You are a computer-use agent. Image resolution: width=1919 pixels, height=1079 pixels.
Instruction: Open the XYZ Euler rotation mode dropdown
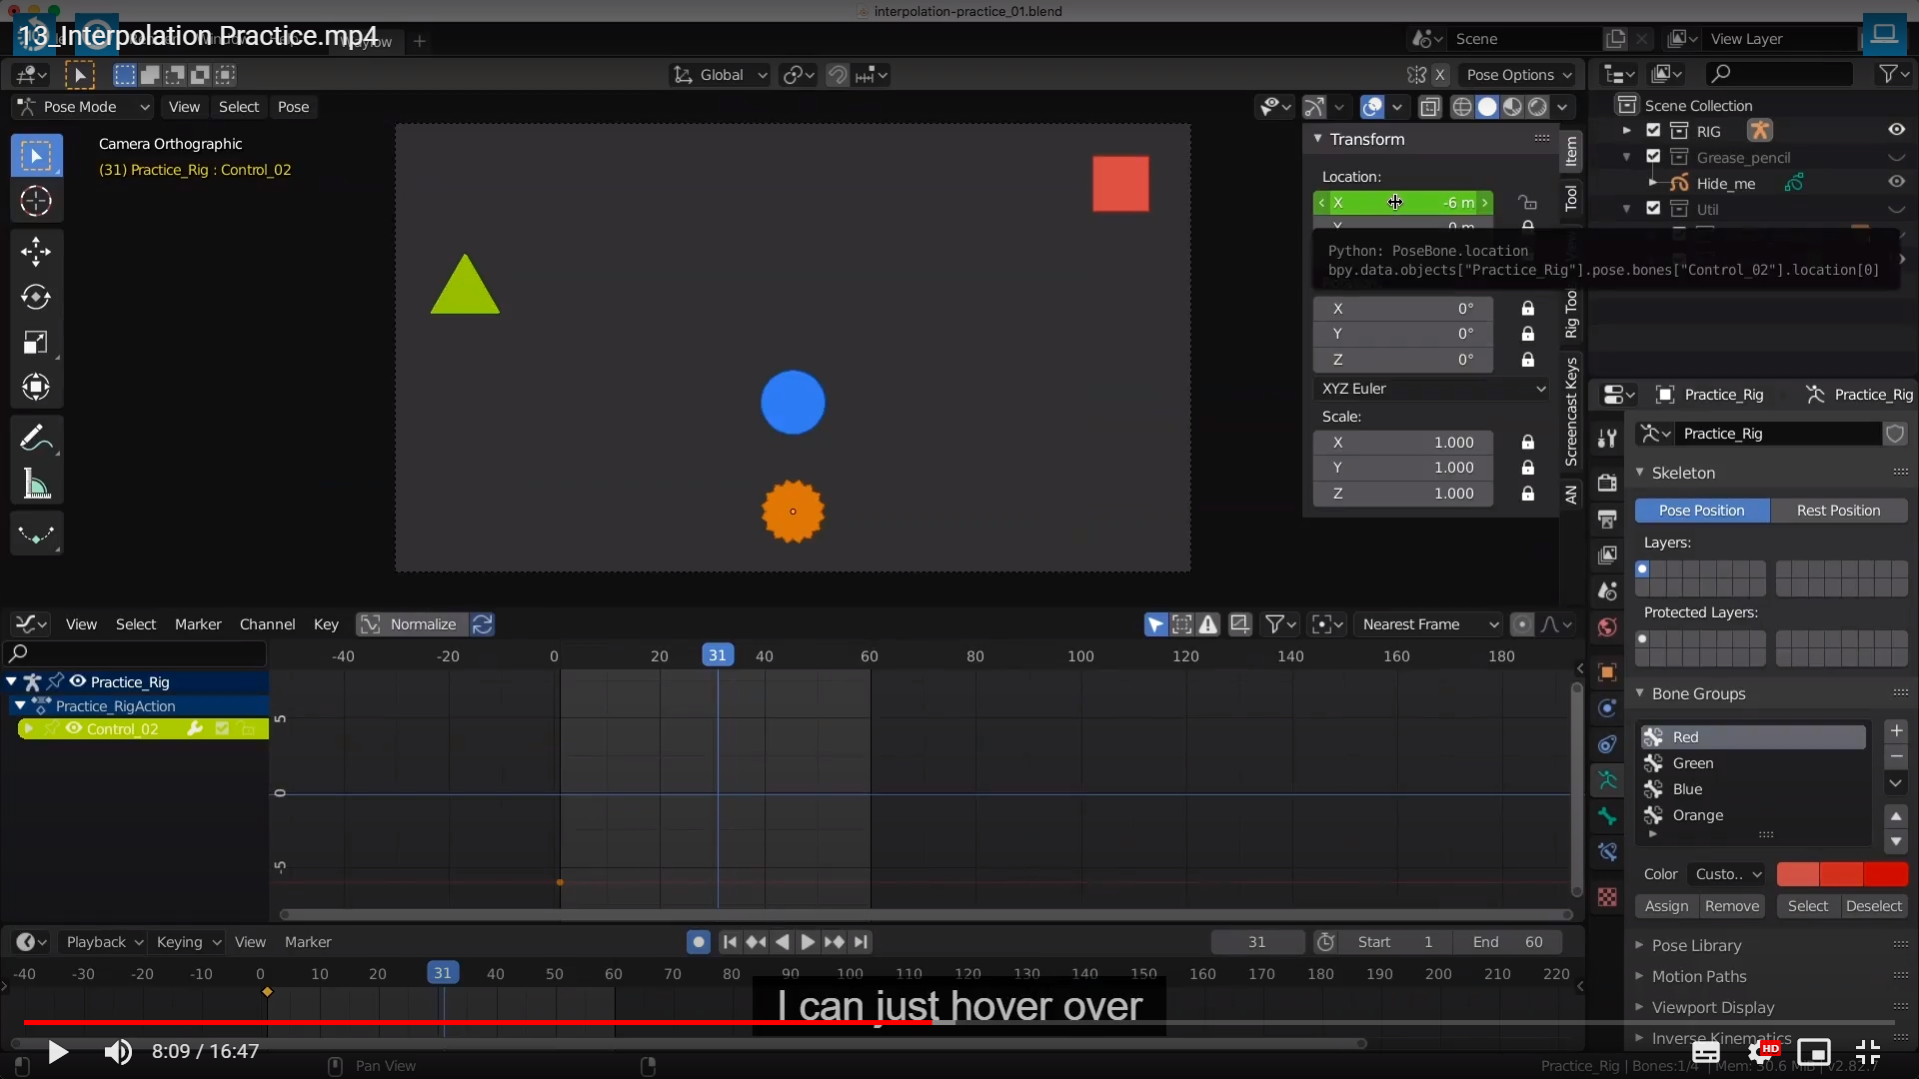tap(1431, 389)
